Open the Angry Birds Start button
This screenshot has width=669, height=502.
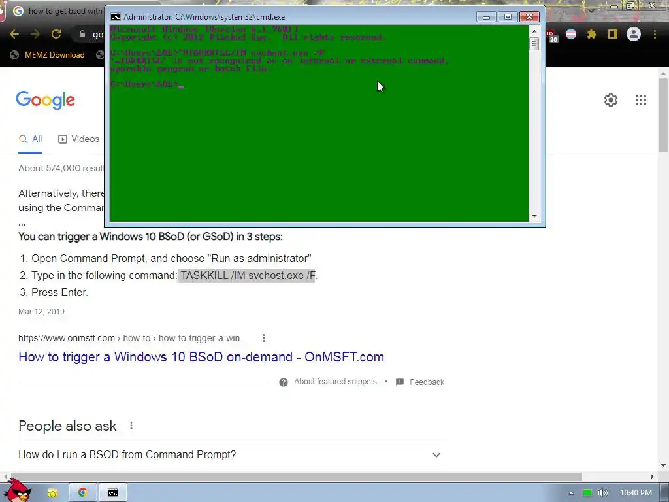(17, 491)
